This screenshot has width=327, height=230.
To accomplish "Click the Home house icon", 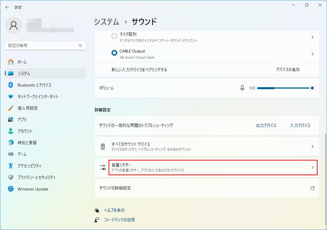I will coord(11,62).
